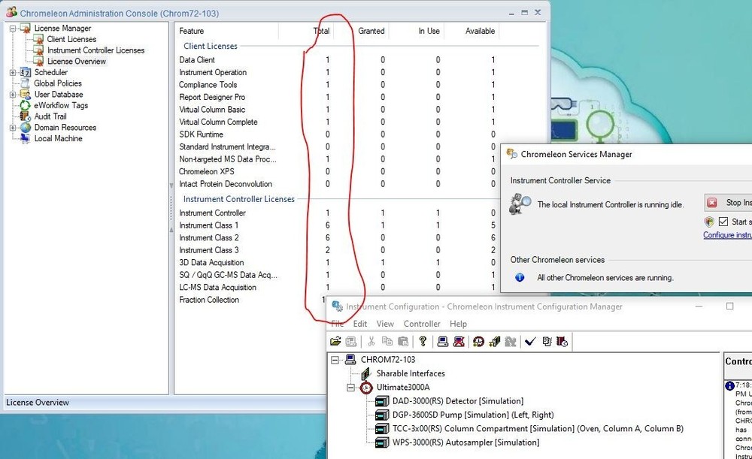Click the Domain Resources globe icon
This screenshot has height=459, width=752.
pos(26,128)
